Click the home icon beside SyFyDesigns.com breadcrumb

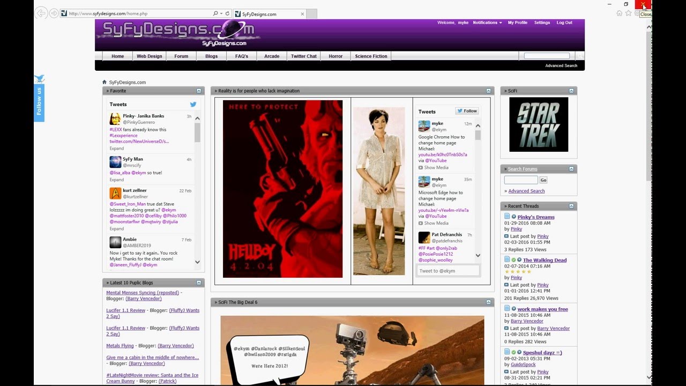tap(105, 82)
